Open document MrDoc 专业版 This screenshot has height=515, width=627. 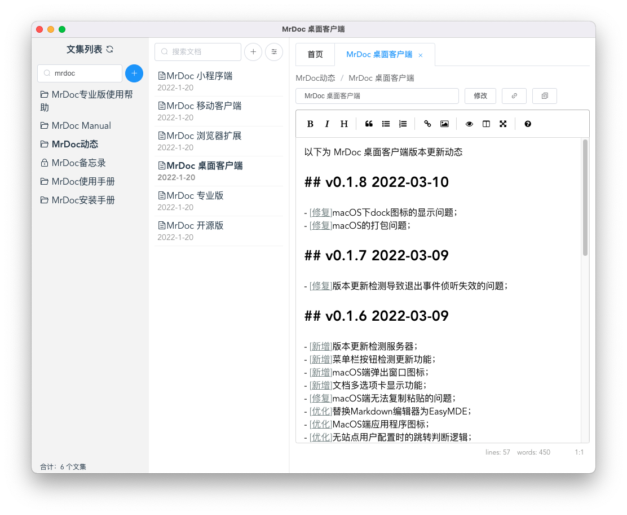pos(219,201)
